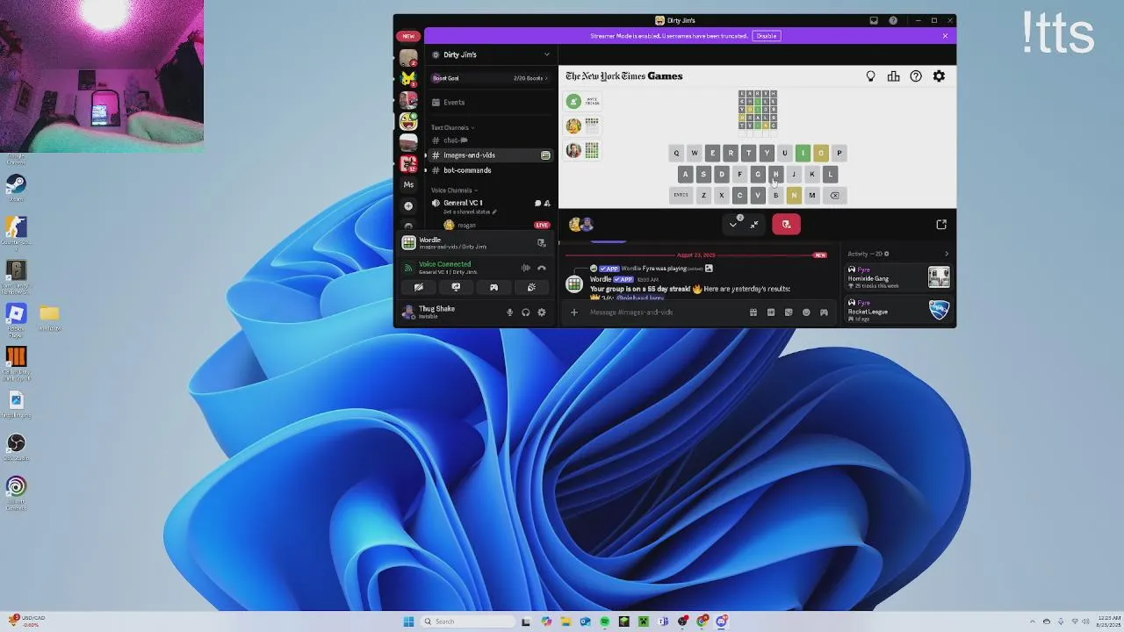Click the yellow O key on Wordle keyboard
This screenshot has width=1124, height=632.
(820, 153)
